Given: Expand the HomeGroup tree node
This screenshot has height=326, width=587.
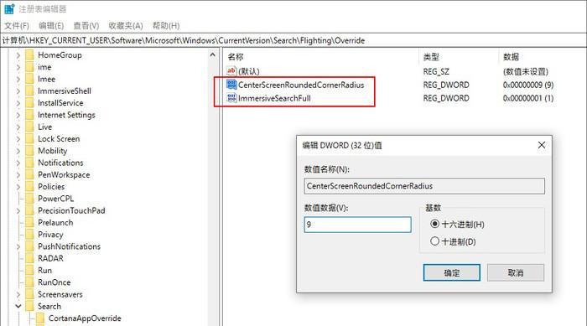Looking at the screenshot, I should (18, 55).
